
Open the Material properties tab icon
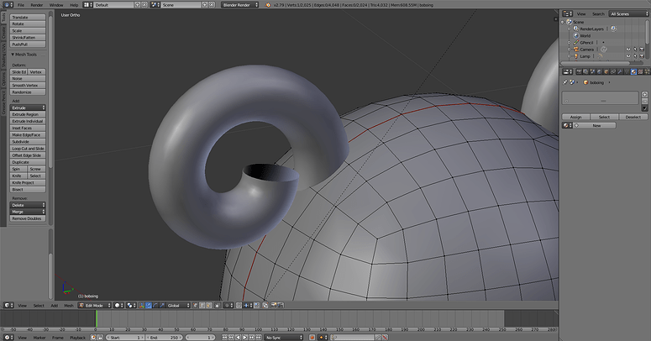click(x=633, y=72)
